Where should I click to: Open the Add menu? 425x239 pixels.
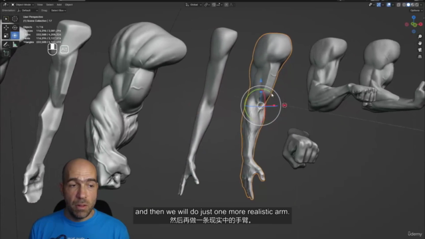click(x=59, y=5)
